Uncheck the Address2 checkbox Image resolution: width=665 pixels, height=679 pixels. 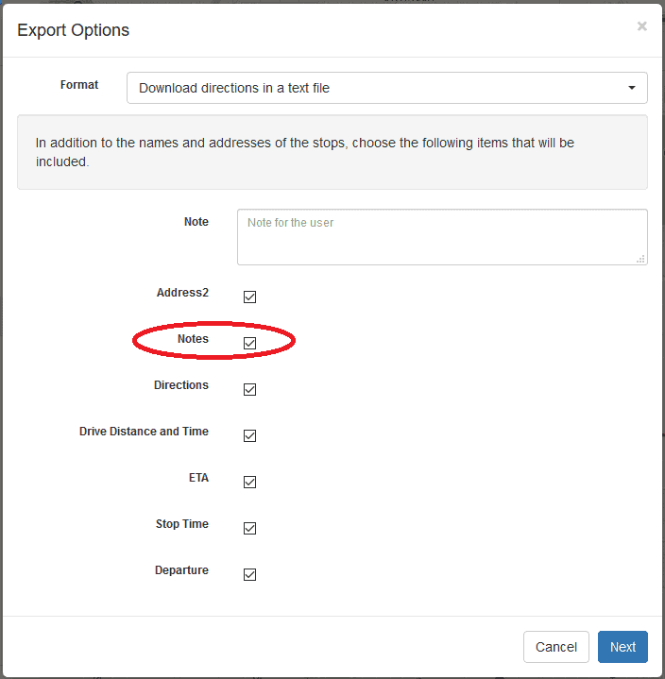[249, 297]
